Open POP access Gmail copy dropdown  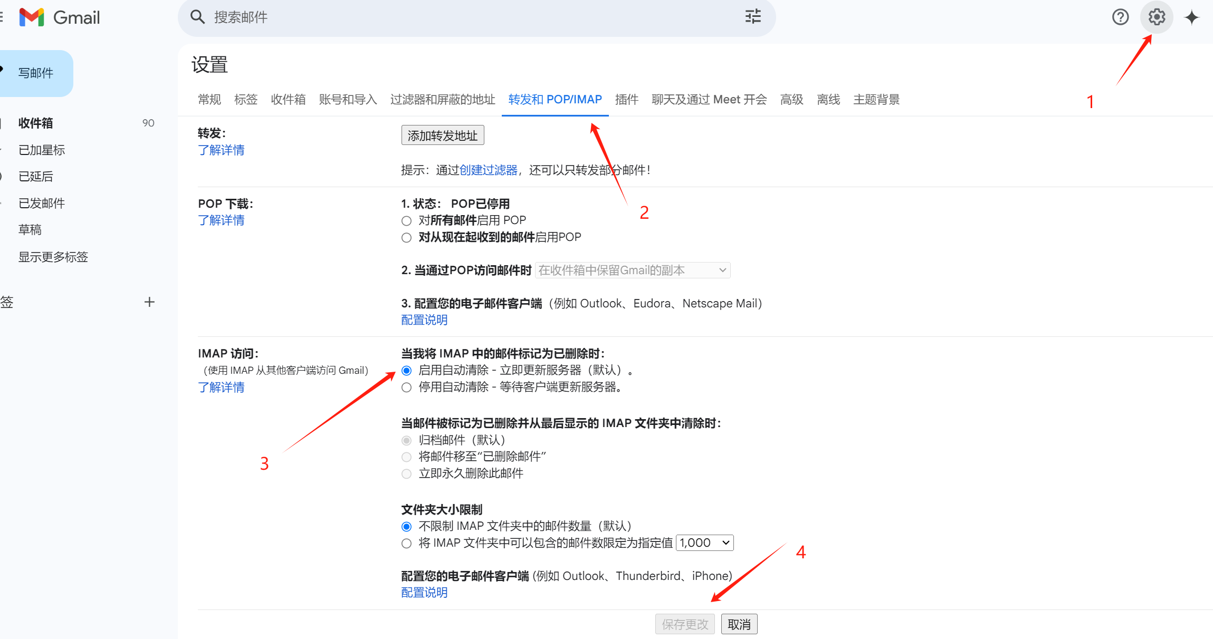[x=633, y=270]
